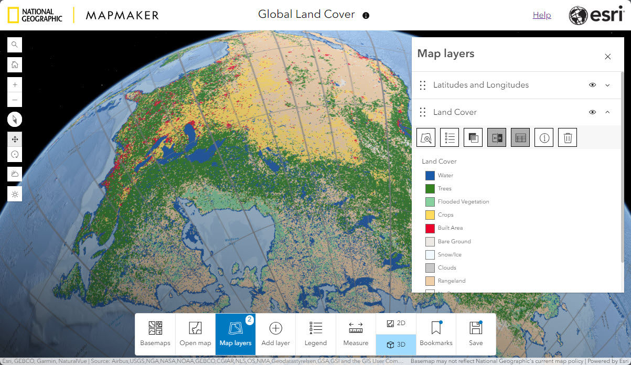This screenshot has width=631, height=365.
Task: Toggle the Land Cover layer legend
Action: (450, 137)
